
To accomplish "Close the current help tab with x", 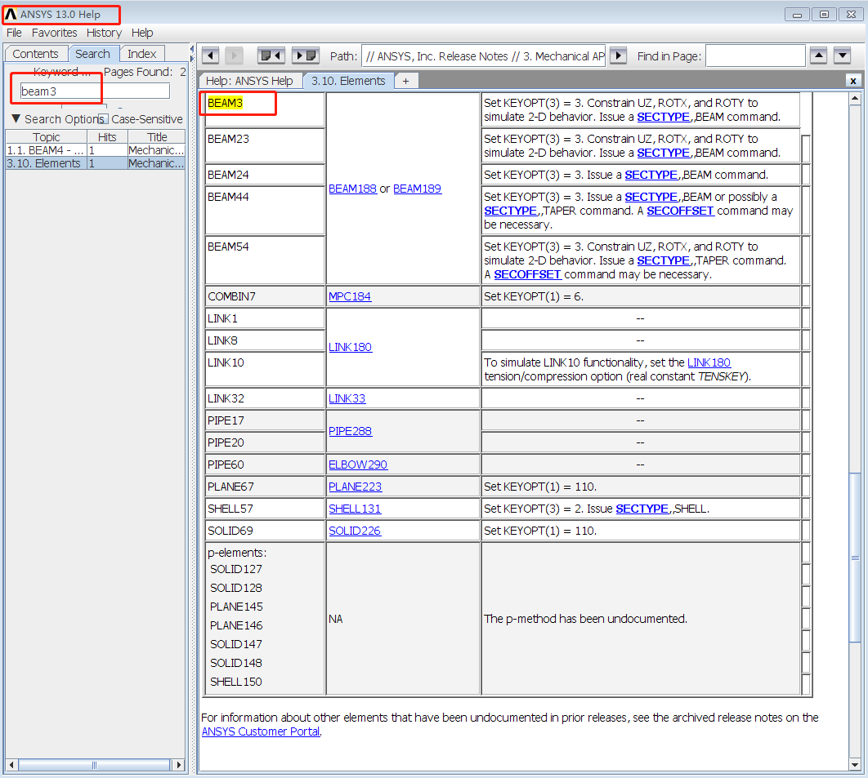I will click(853, 82).
